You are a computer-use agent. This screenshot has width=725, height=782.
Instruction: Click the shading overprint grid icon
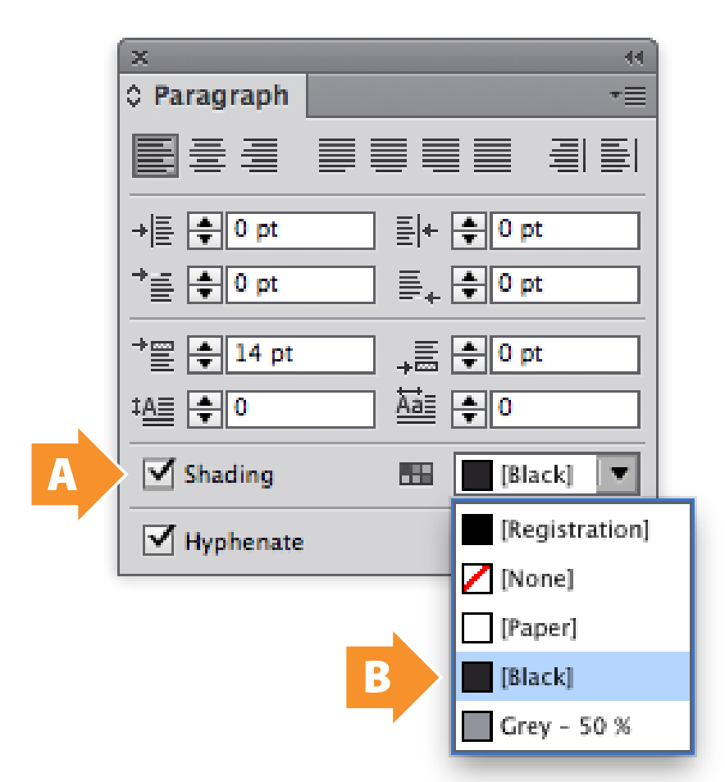point(415,474)
